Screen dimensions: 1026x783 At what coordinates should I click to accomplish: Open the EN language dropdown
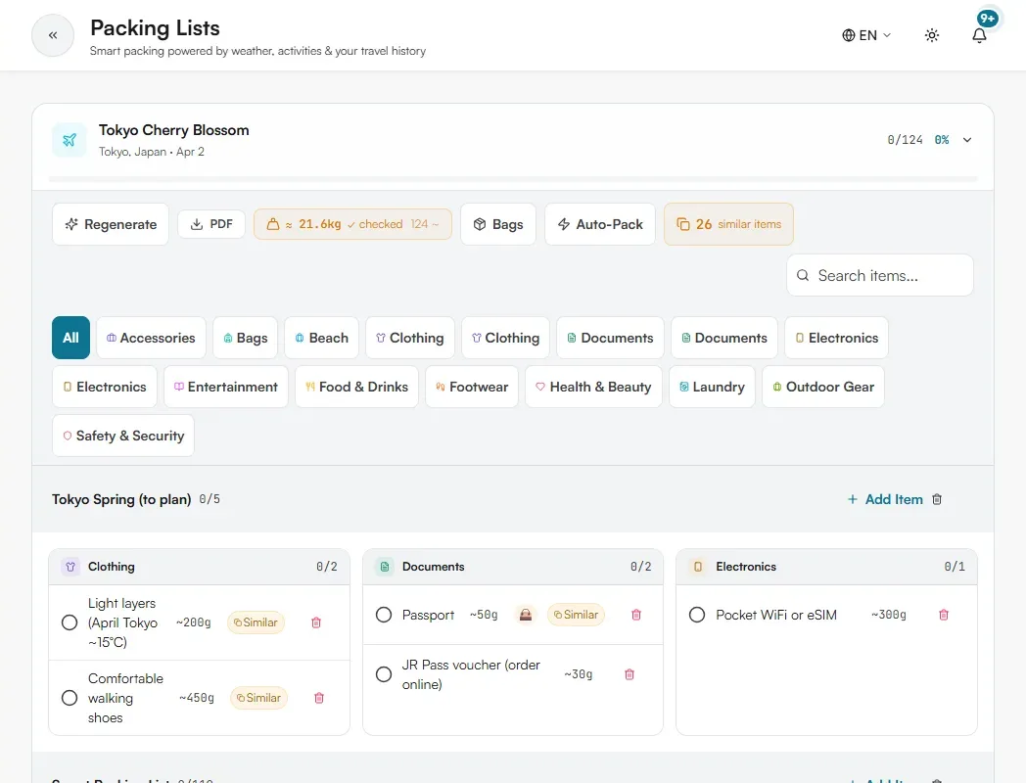pos(866,35)
